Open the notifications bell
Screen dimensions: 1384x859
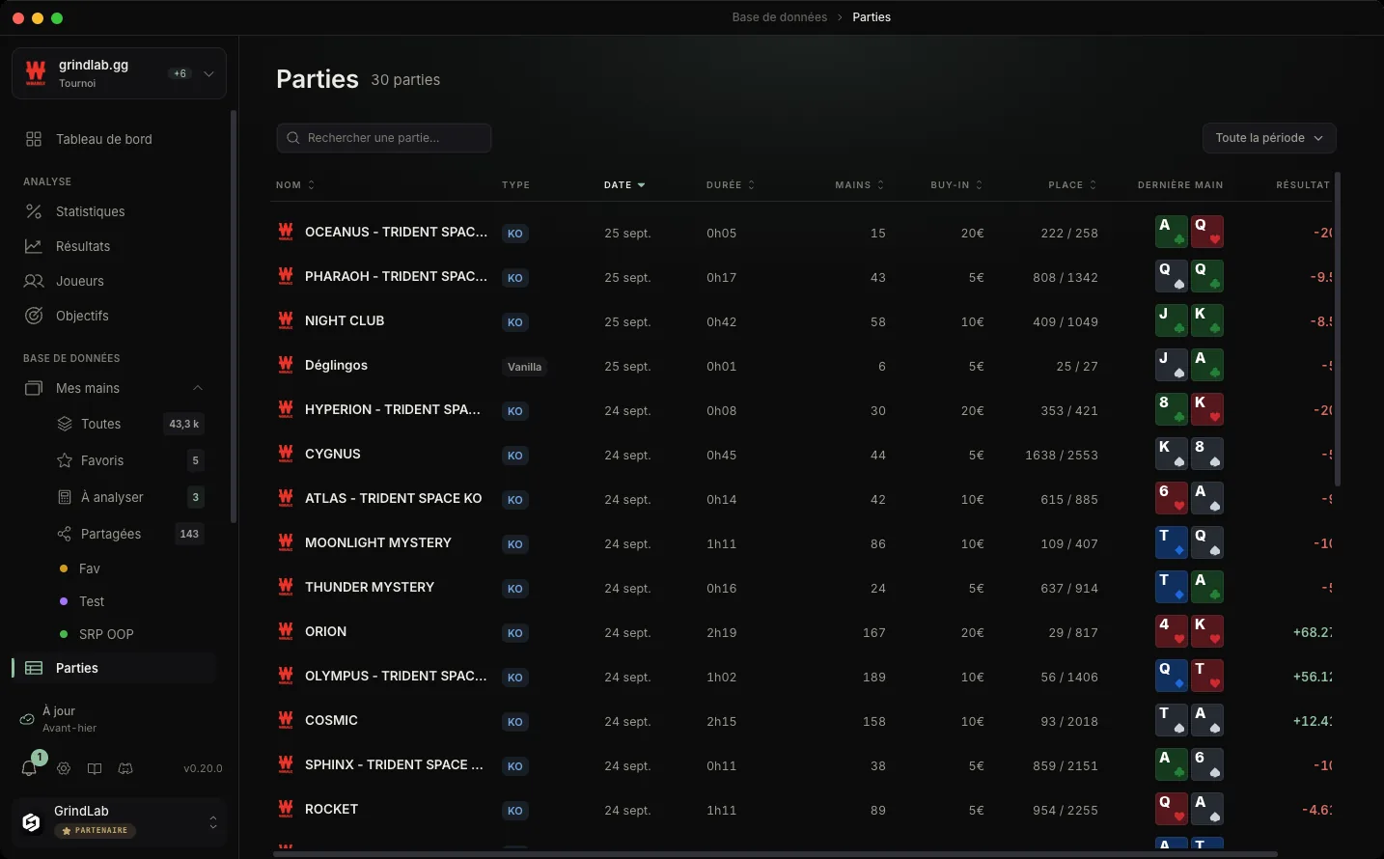point(29,768)
